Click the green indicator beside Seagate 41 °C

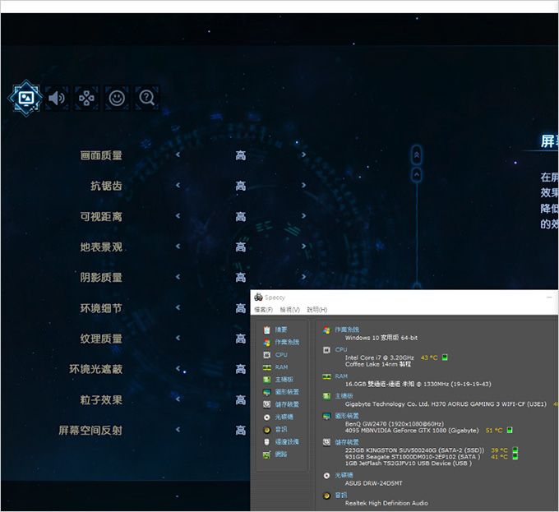515,457
